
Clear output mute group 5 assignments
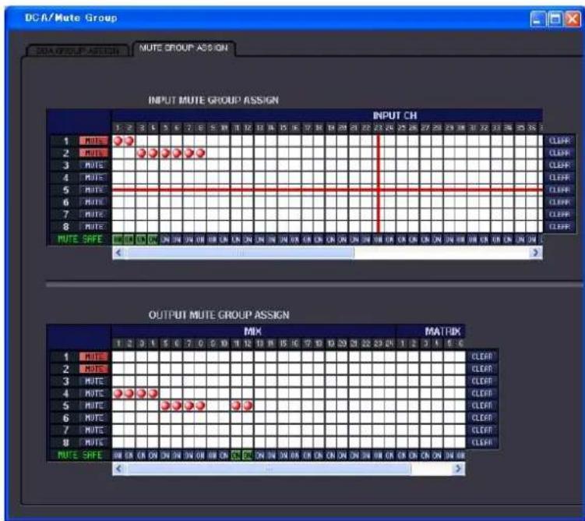[x=482, y=406]
